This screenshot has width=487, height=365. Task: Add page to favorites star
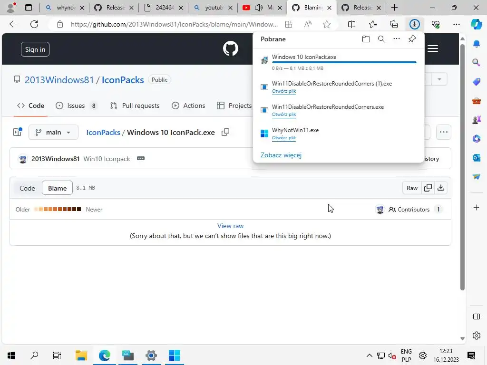(326, 24)
